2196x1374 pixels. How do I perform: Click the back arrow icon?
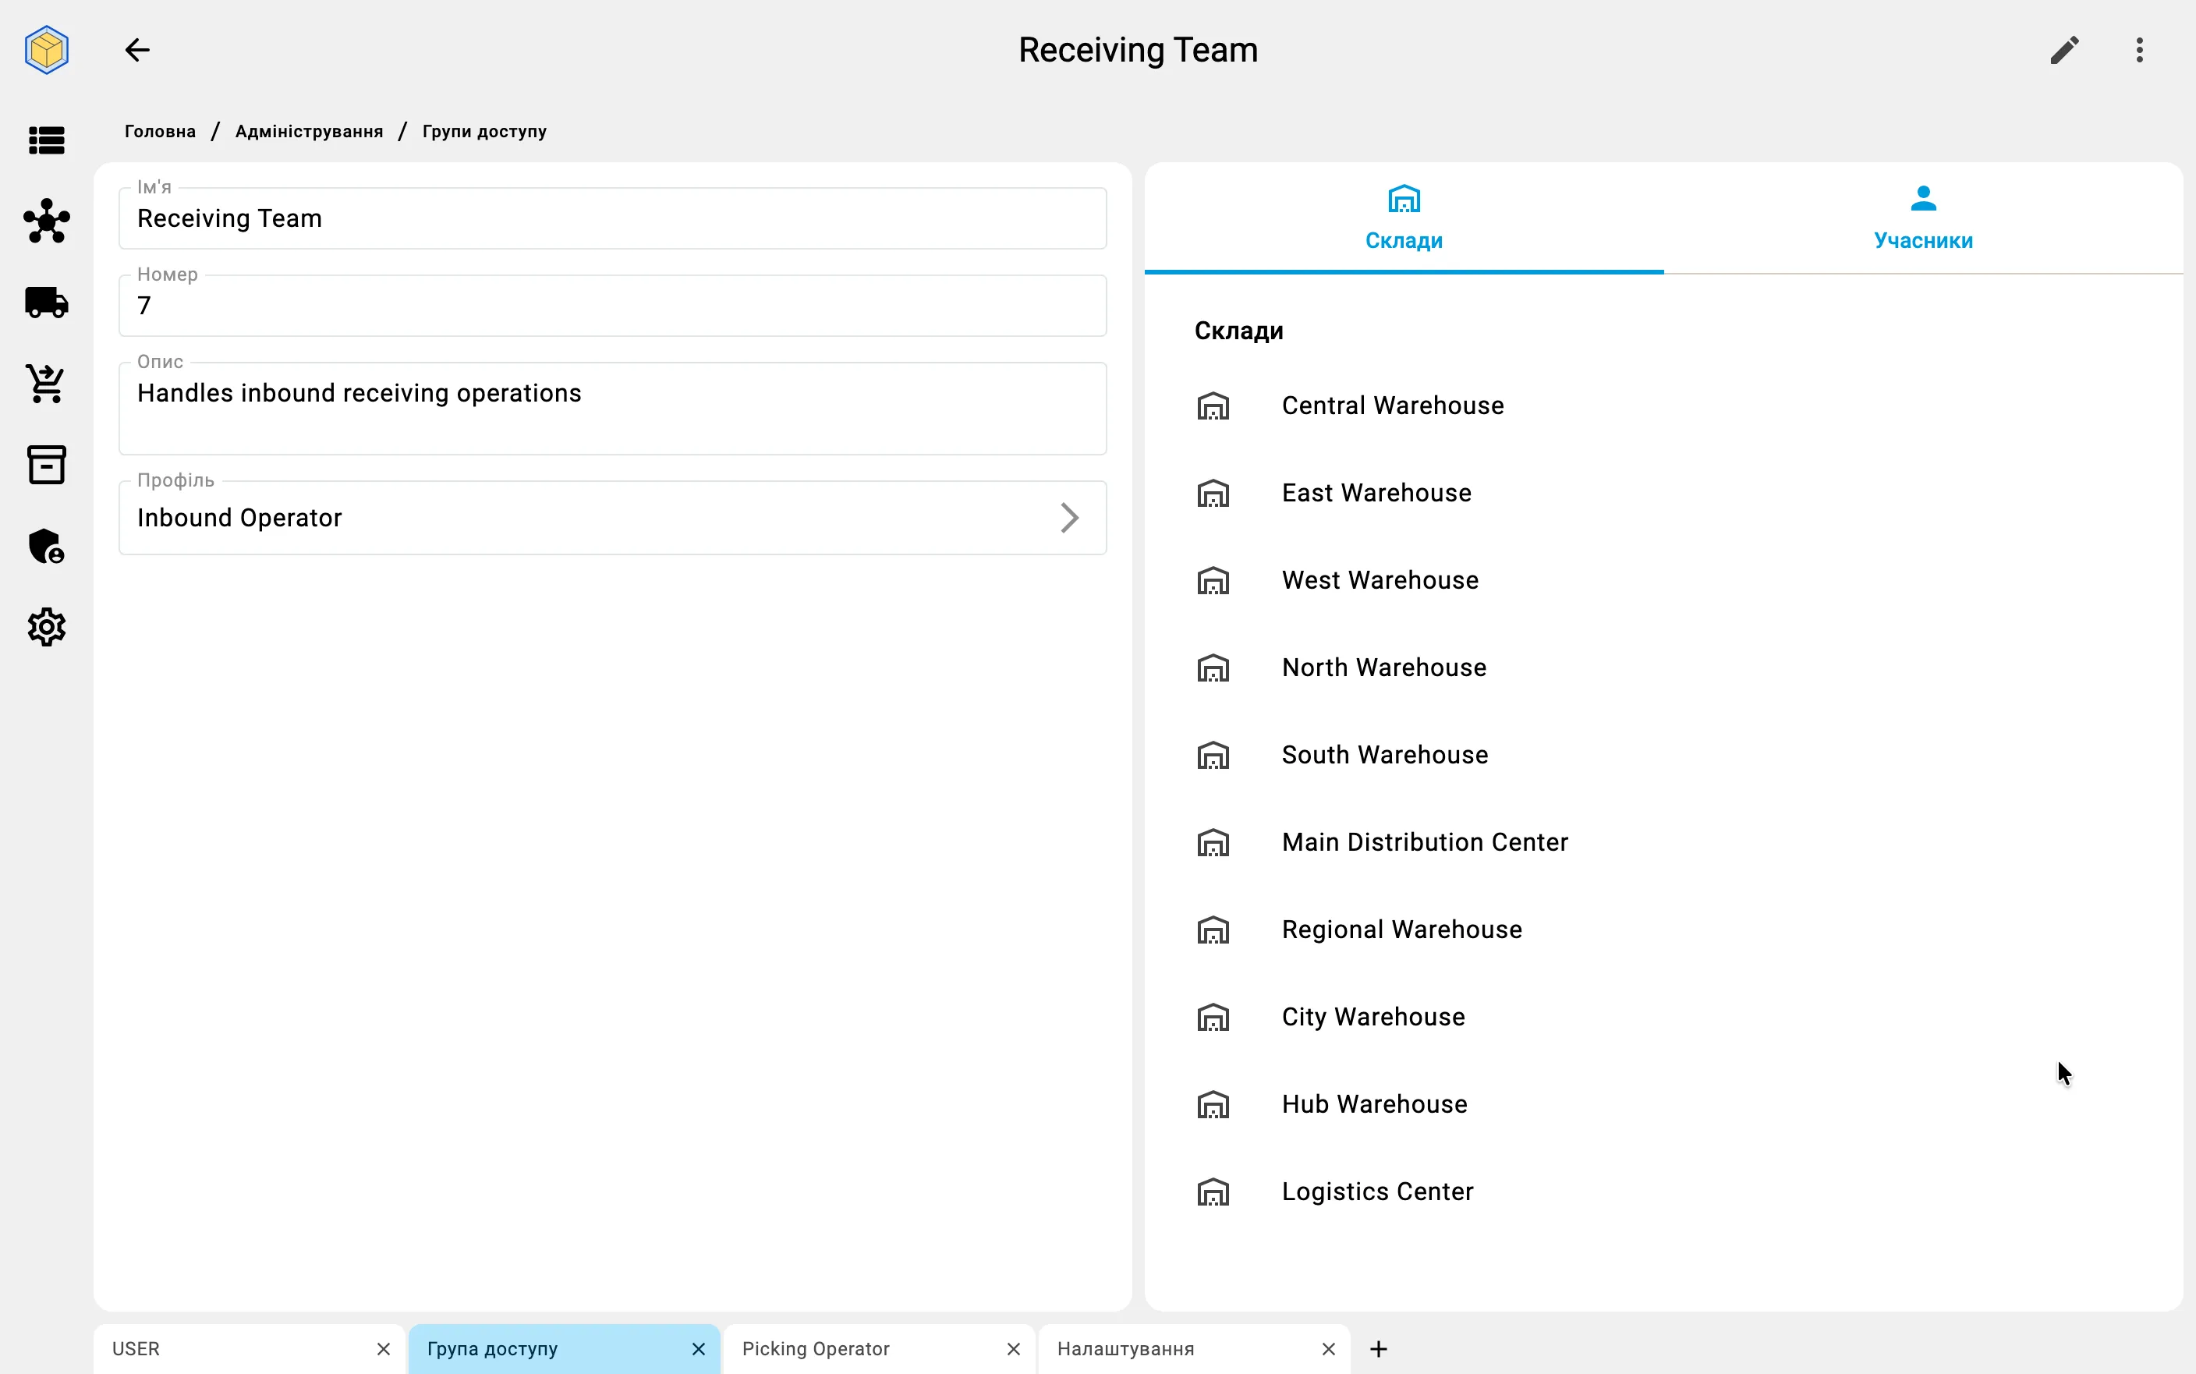[x=137, y=50]
